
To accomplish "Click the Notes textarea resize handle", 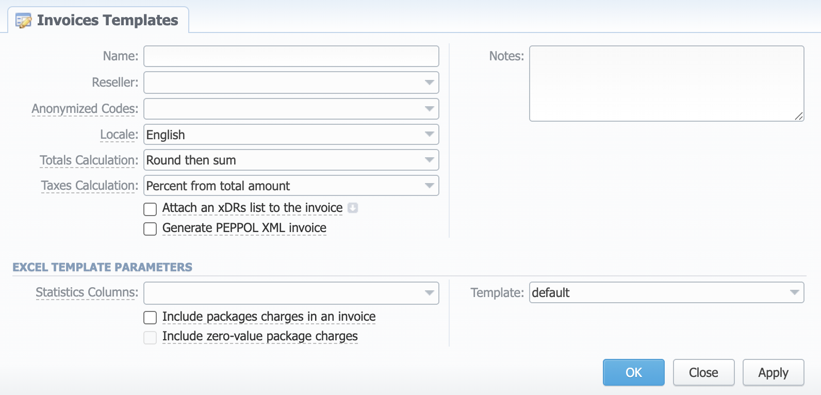I will (799, 116).
